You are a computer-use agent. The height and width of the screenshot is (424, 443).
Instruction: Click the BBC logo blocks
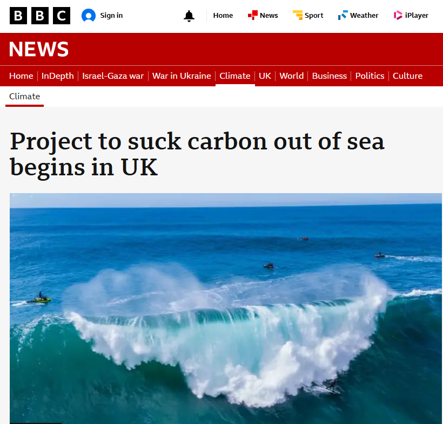click(x=40, y=16)
